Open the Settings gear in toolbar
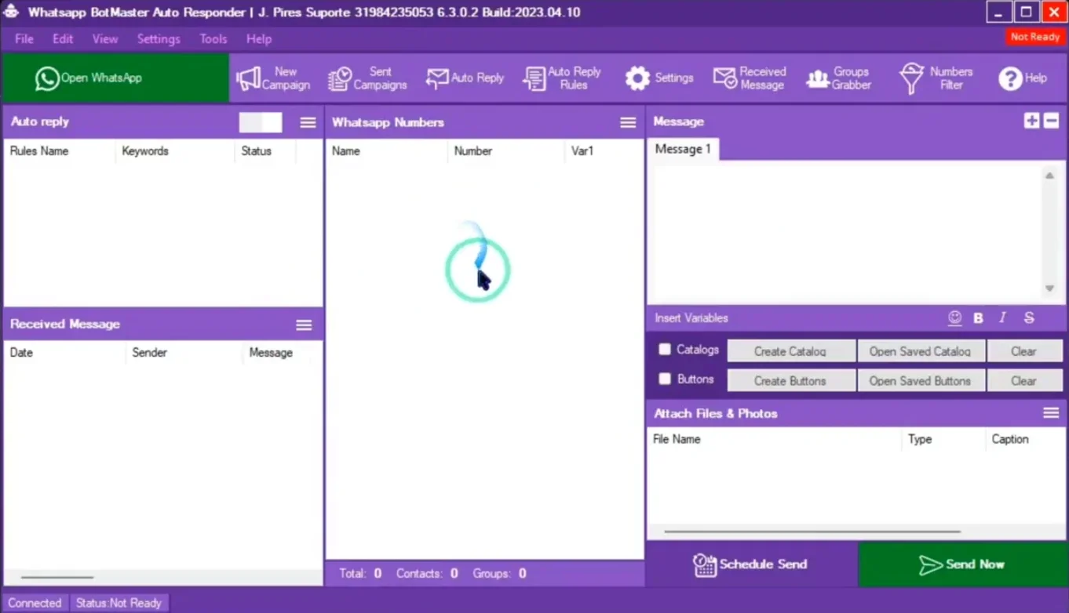 pyautogui.click(x=659, y=78)
